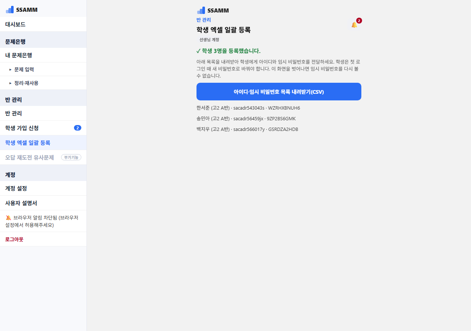Click the SSAMM logo icon above the page title
This screenshot has height=331, width=471.
(201, 10)
